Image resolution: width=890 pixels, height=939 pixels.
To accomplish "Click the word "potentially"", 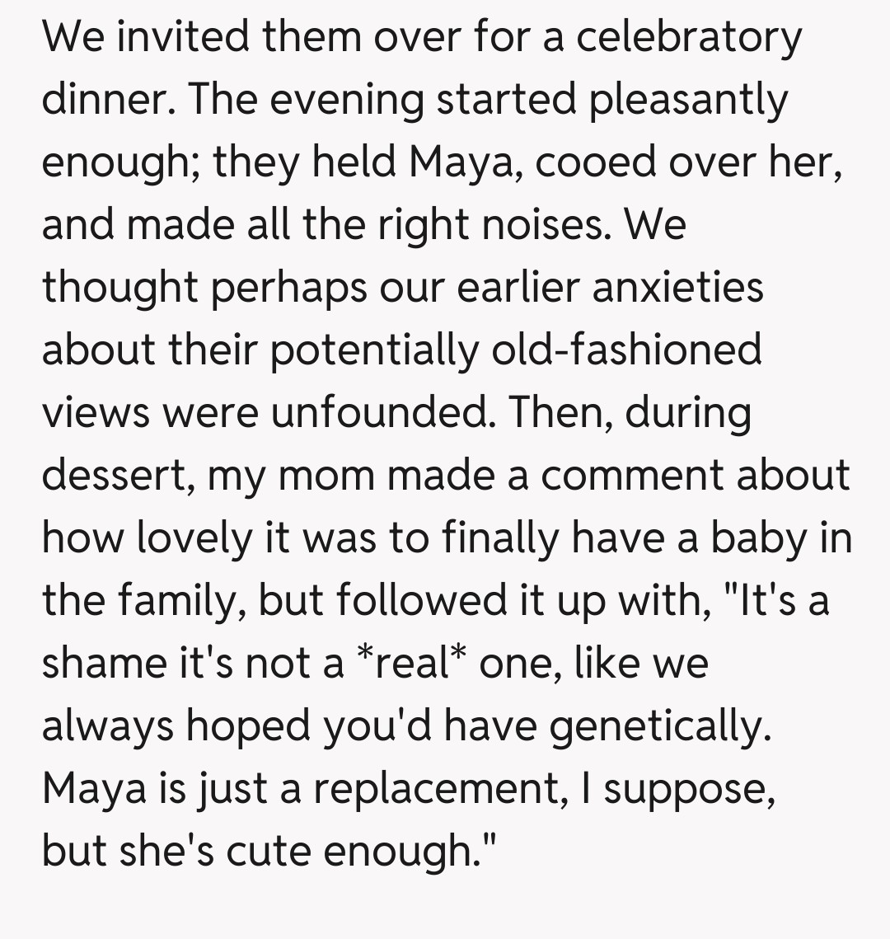I will [374, 350].
